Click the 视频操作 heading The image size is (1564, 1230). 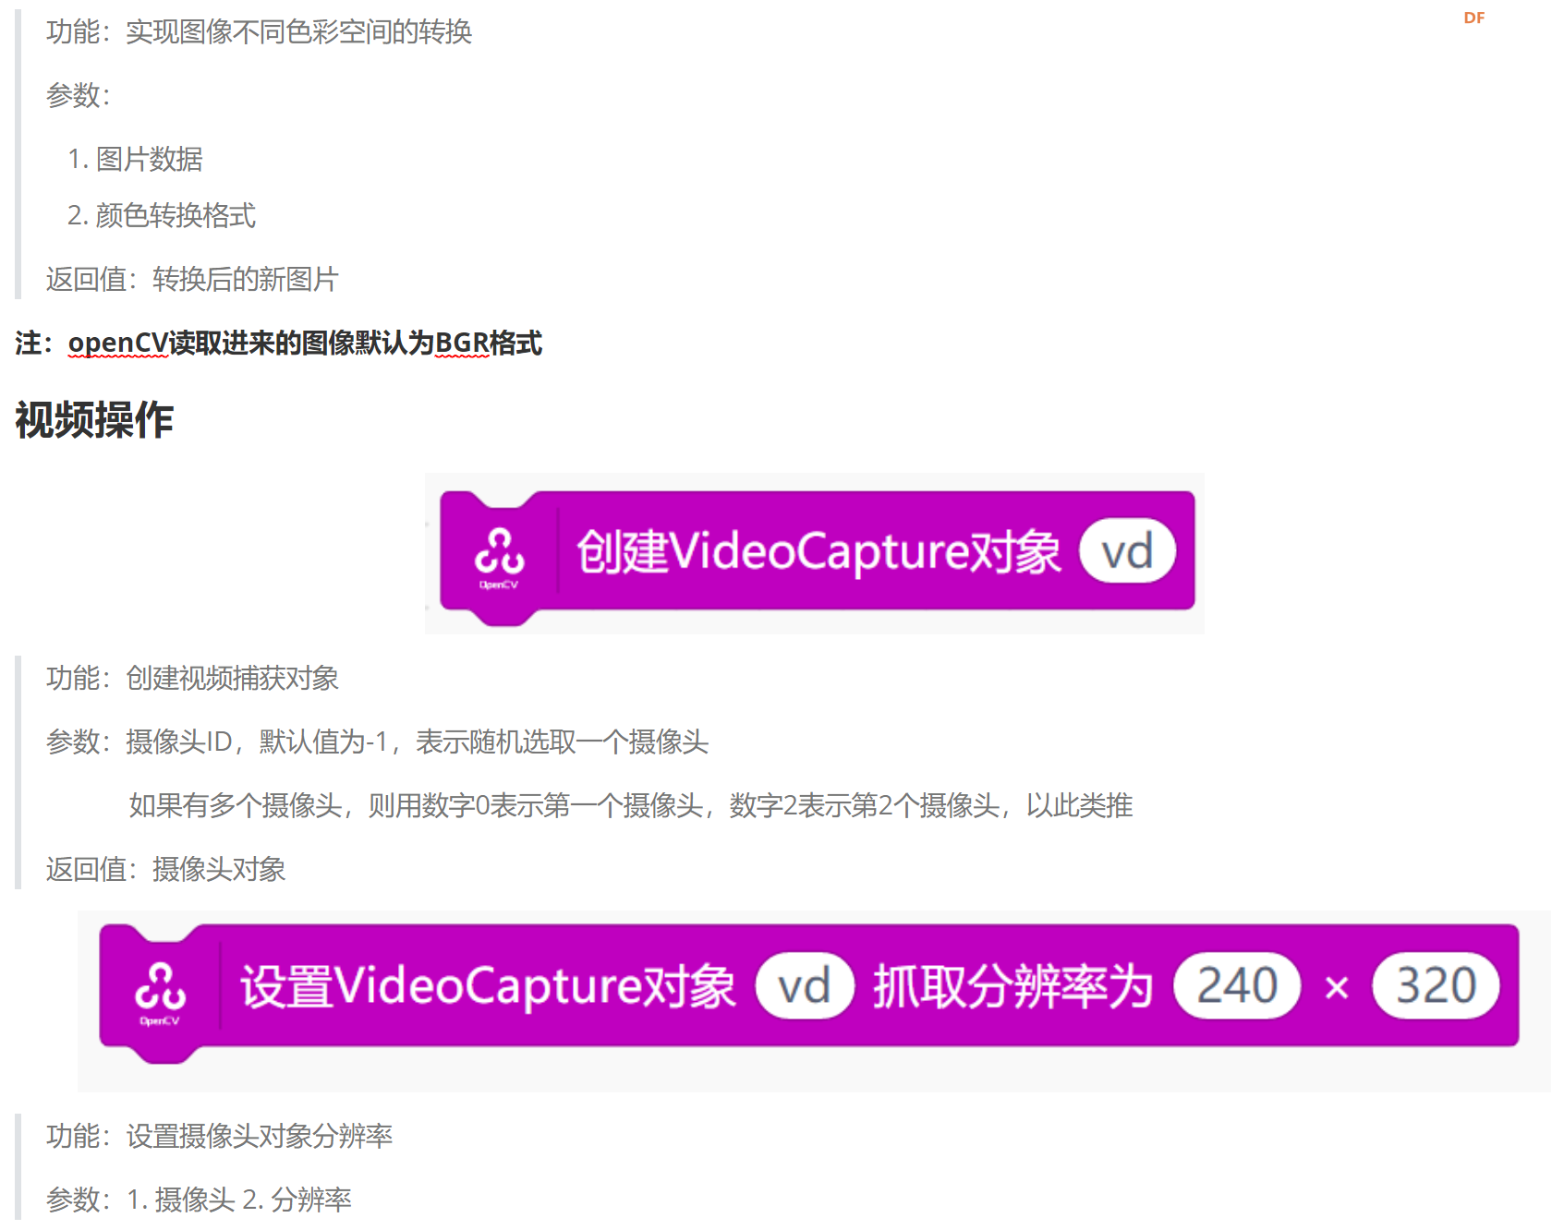tap(94, 420)
